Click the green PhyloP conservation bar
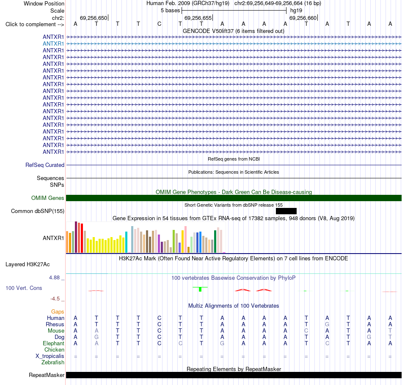402x385 pixels. 200,289
